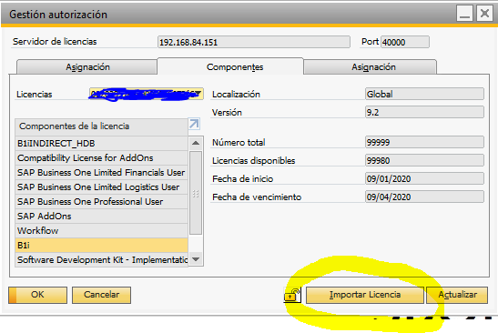Screen dimensions: 498x333
Task: Click the Fecha de inicio field
Action: tap(424, 178)
